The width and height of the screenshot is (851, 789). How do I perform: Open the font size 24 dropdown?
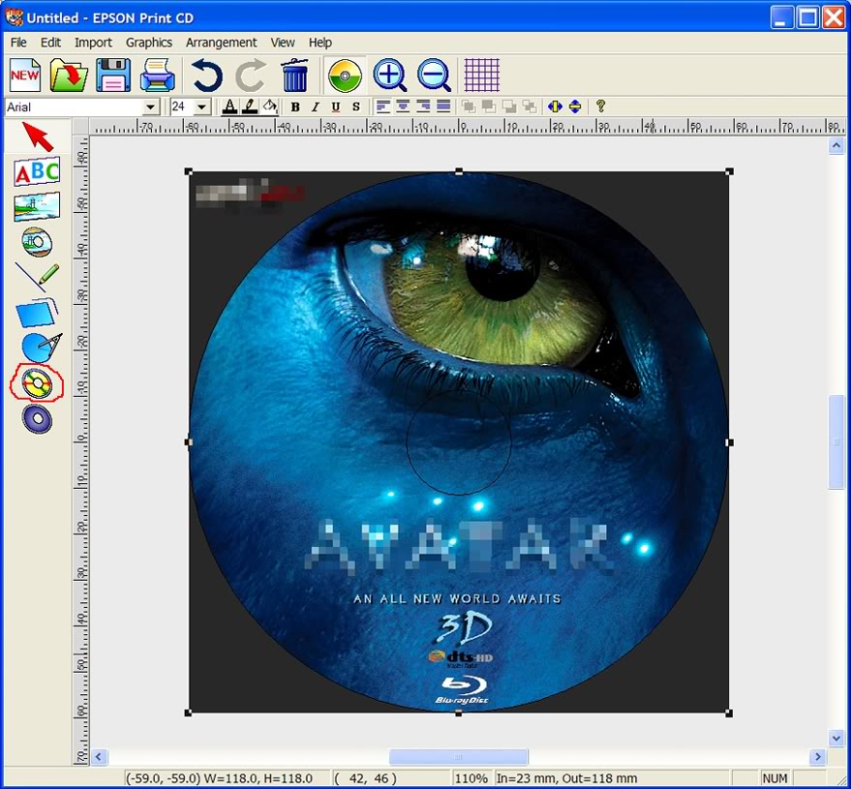(x=202, y=106)
